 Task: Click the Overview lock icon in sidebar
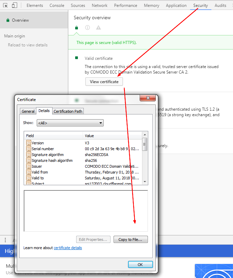8,20
